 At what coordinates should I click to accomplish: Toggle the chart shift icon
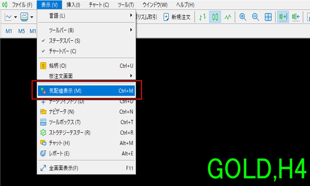coord(295,17)
